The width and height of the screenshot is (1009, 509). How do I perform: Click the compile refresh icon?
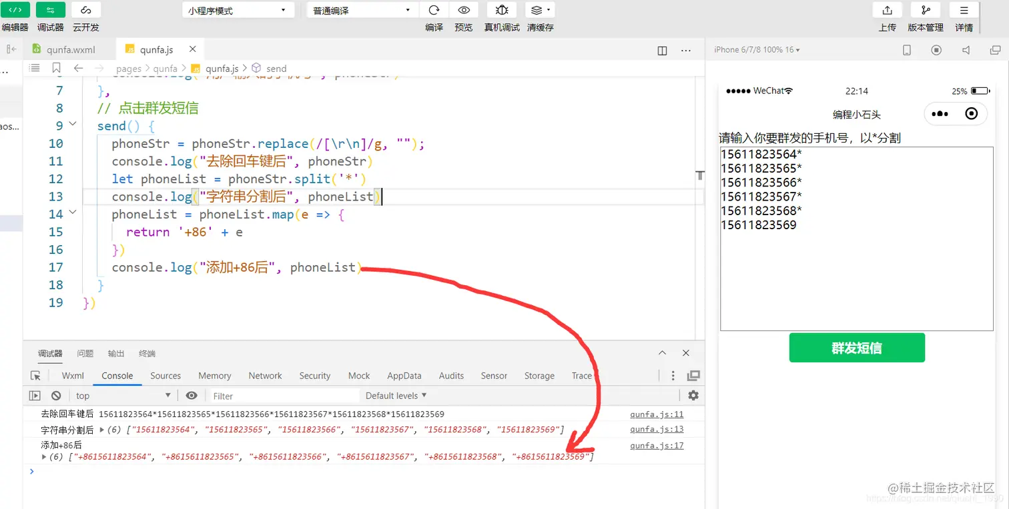(x=434, y=10)
